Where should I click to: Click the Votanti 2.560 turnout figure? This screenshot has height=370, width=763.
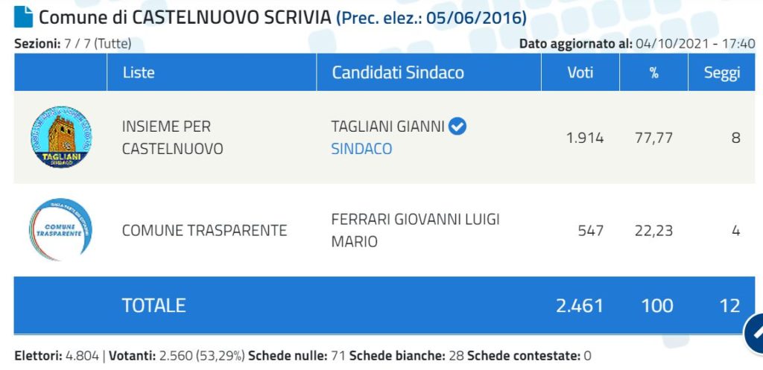[x=177, y=356]
